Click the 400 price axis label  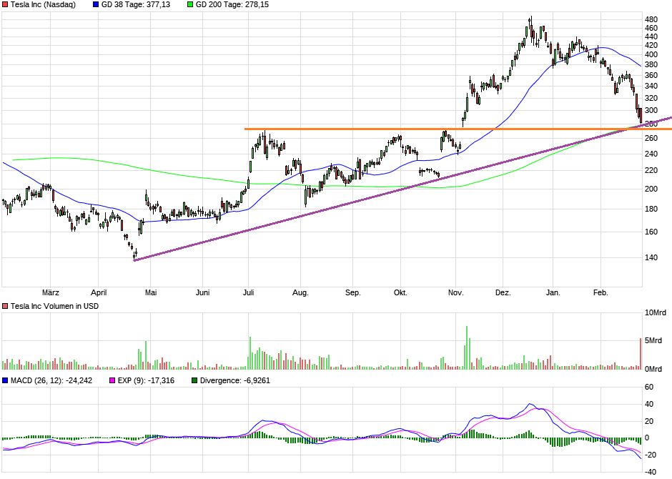tap(651, 55)
